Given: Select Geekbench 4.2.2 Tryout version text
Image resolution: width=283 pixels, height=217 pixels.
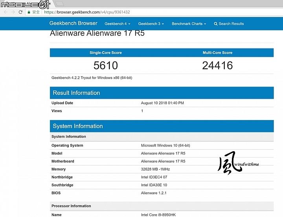Looking at the screenshot, I should coord(92,78).
